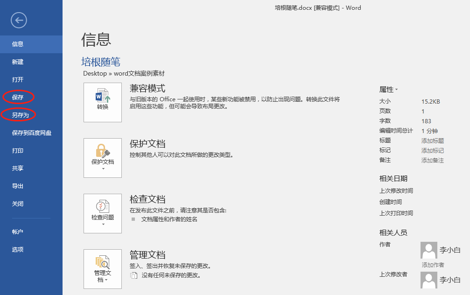Click the Add Author (添加作者) link
This screenshot has width=470, height=295.
pyautogui.click(x=433, y=265)
